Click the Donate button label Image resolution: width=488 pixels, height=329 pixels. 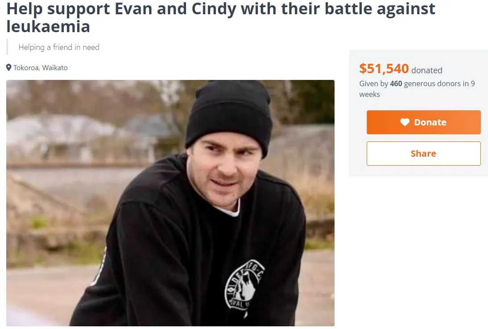click(x=430, y=122)
